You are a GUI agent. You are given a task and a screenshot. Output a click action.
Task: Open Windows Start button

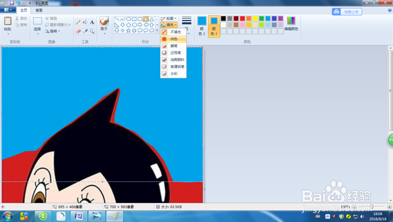[7, 216]
